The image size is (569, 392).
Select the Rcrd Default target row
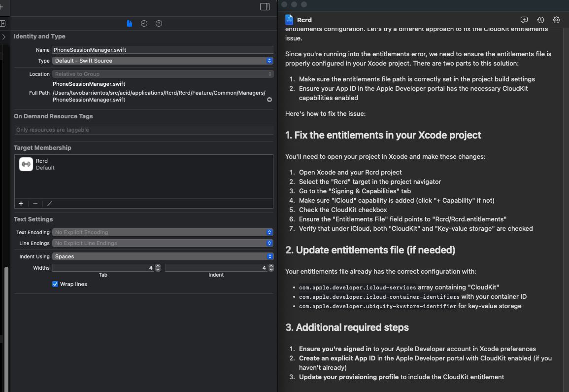pos(144,164)
